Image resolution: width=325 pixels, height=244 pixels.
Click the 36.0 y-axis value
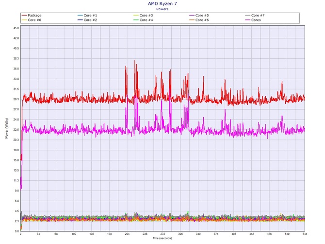(16, 69)
